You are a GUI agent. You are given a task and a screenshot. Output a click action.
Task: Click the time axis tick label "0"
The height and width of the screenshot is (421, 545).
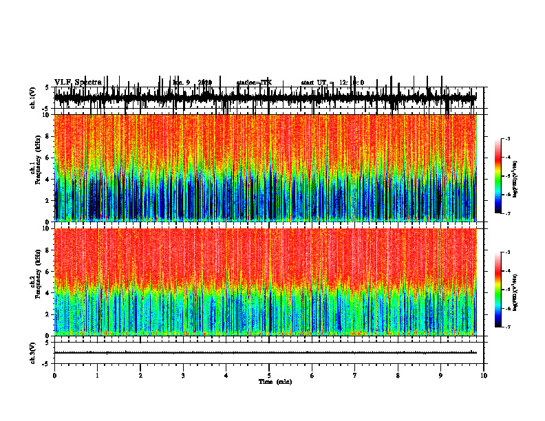click(x=54, y=376)
